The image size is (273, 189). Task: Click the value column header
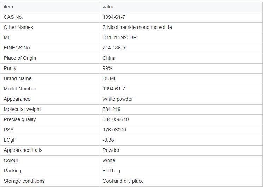click(108, 7)
